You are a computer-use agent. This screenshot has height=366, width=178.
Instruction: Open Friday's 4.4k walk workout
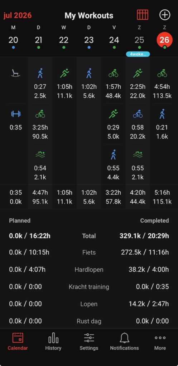[x=113, y=165]
